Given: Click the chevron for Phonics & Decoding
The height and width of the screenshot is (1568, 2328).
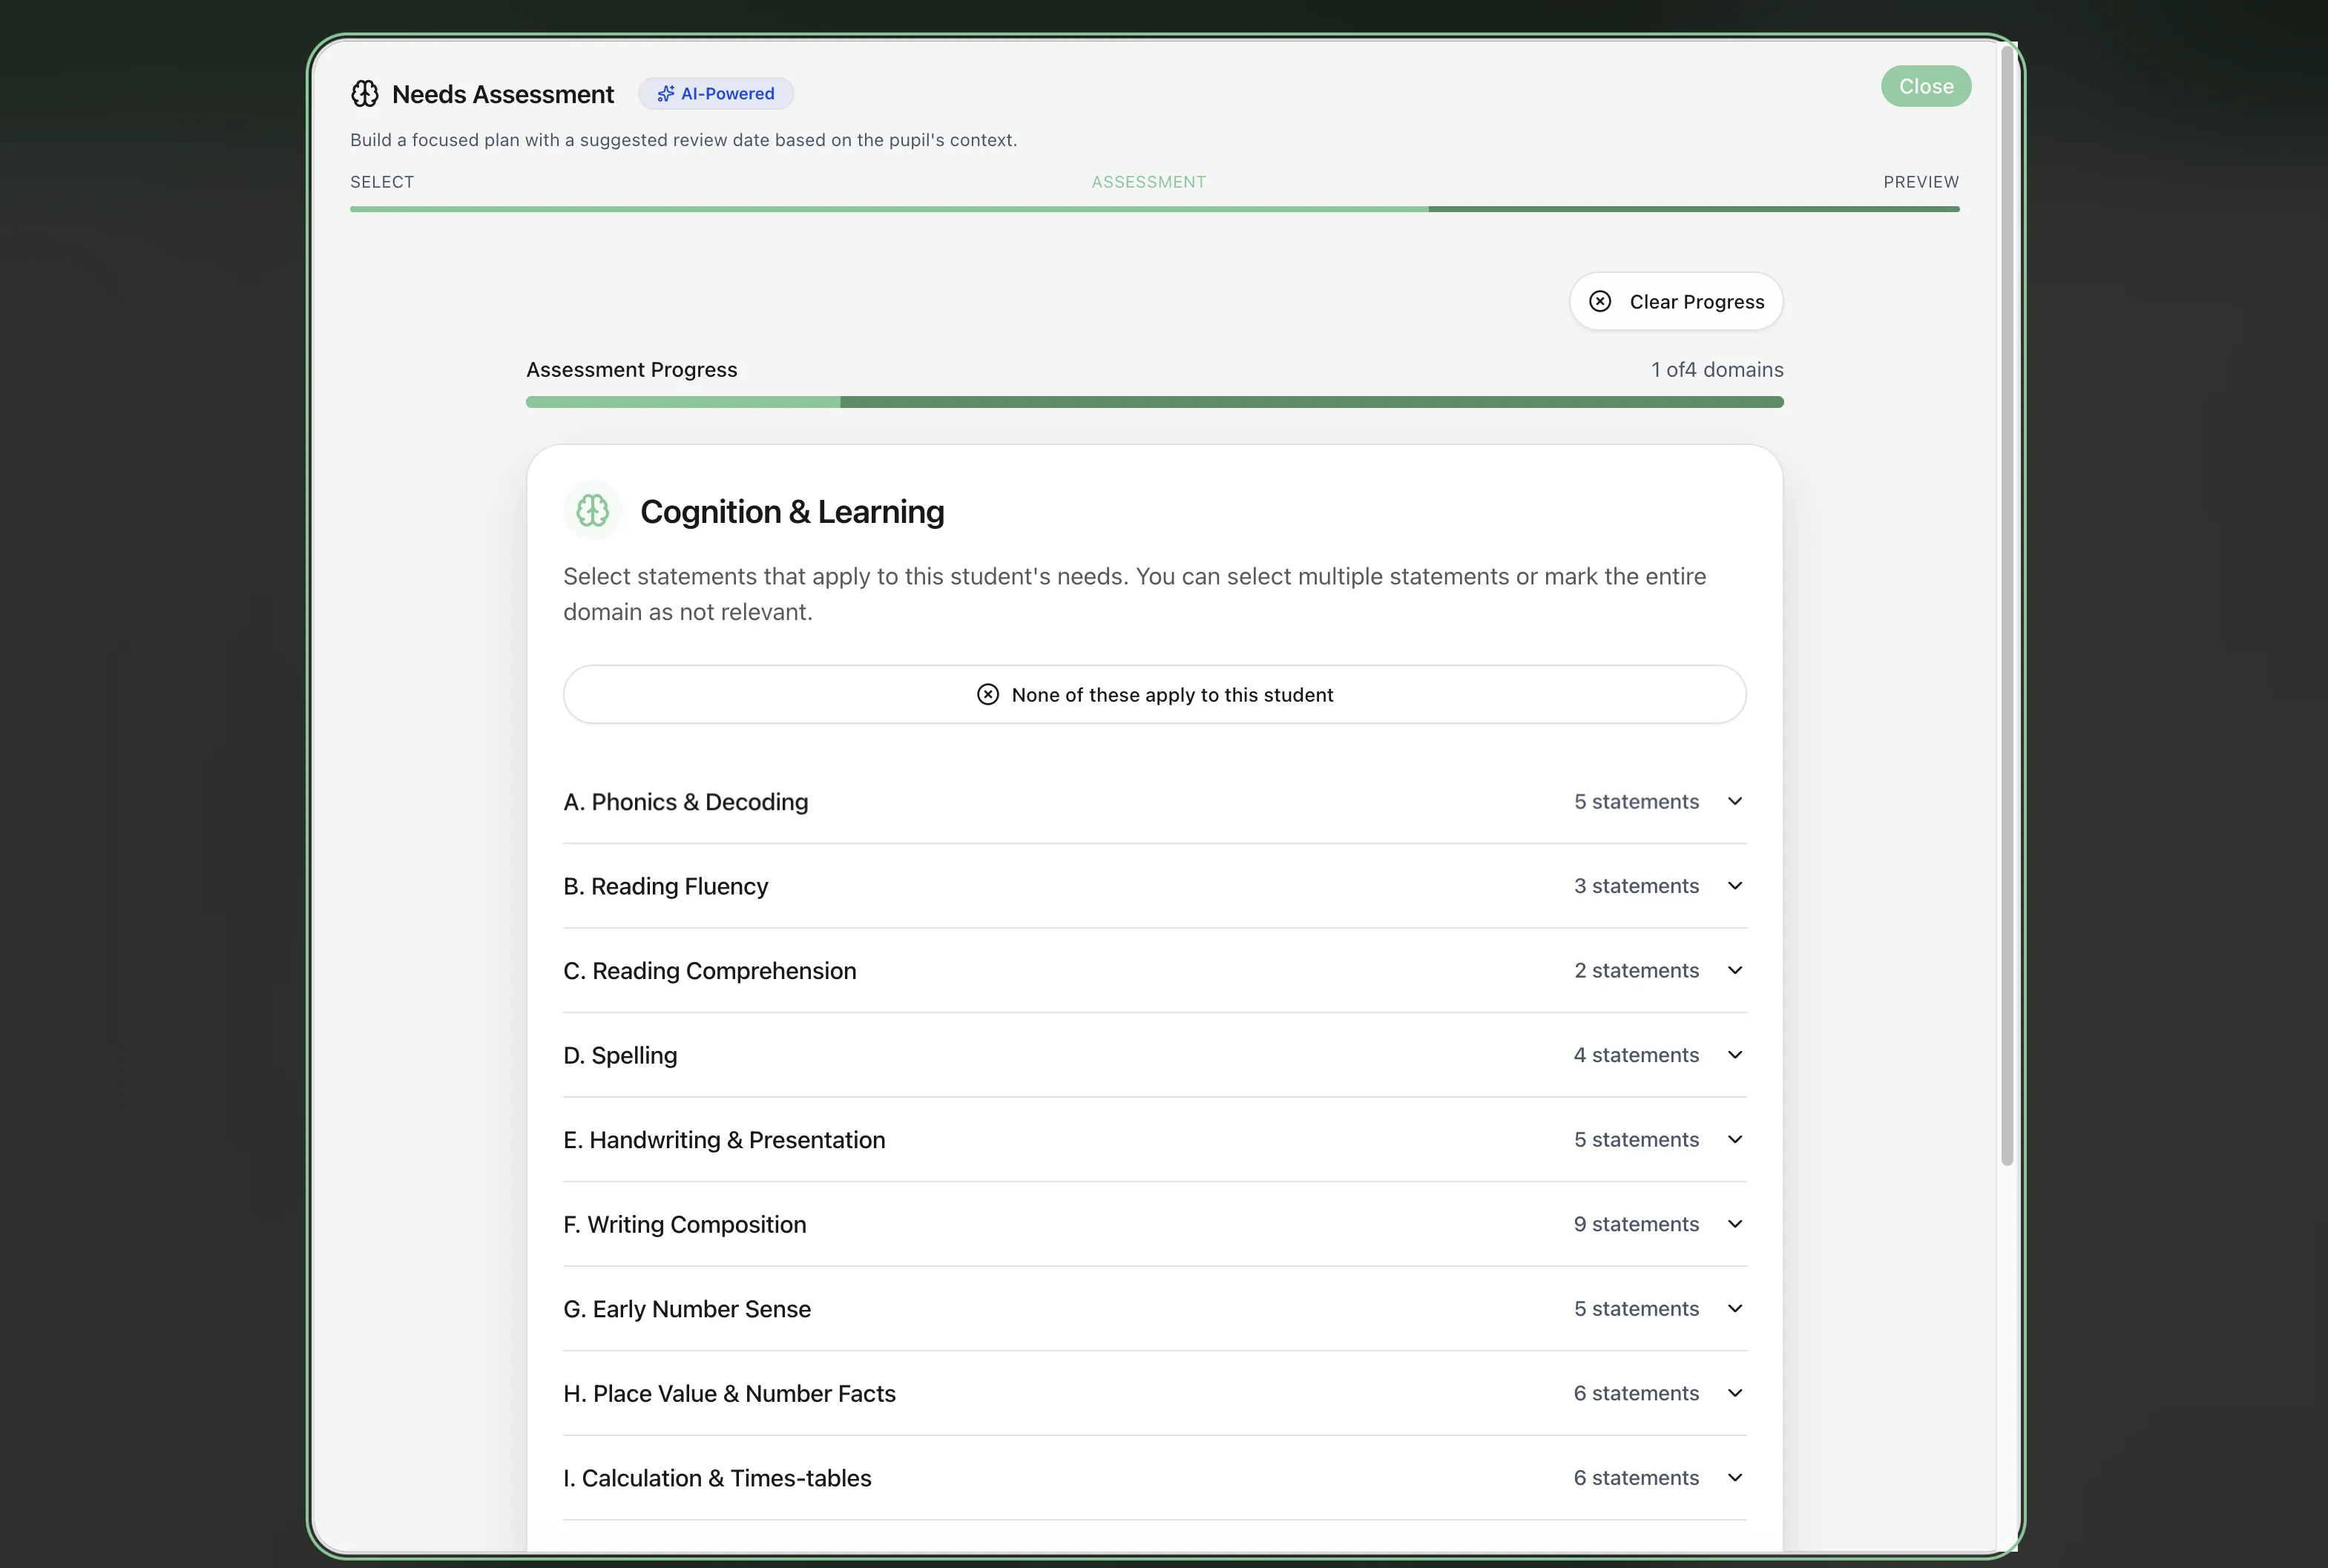Looking at the screenshot, I should [1735, 801].
